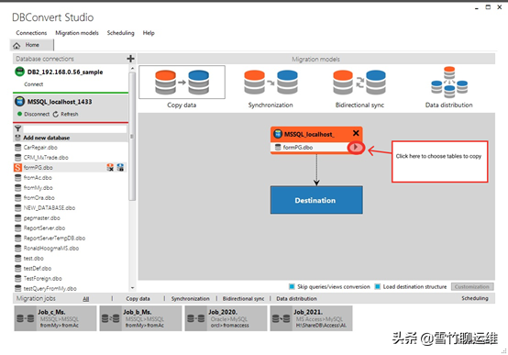Click Connect under DB2_192.168.0.56_sample
This screenshot has height=355, width=508.
pos(33,84)
